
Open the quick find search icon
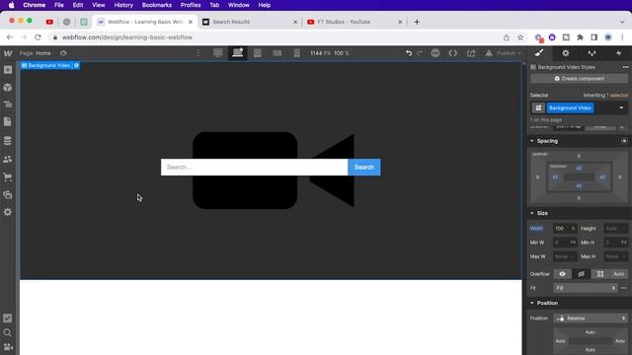pyautogui.click(x=8, y=333)
